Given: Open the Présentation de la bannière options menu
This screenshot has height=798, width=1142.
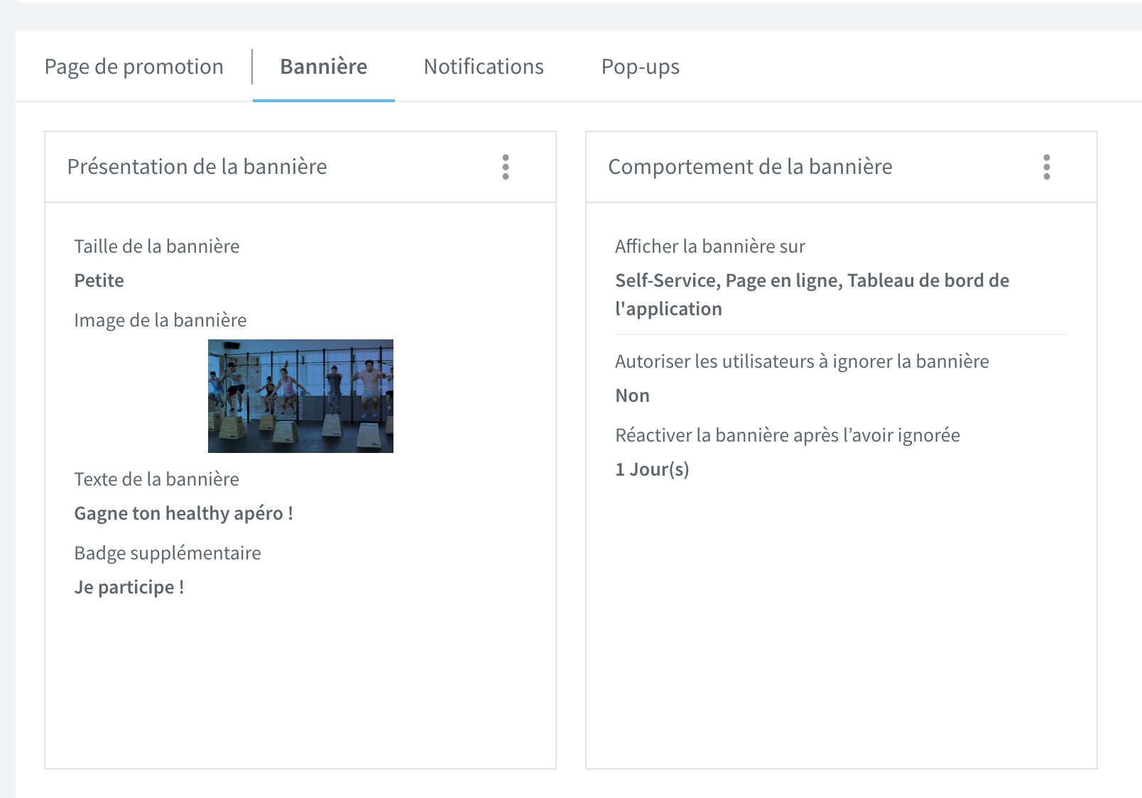Looking at the screenshot, I should pos(506,167).
